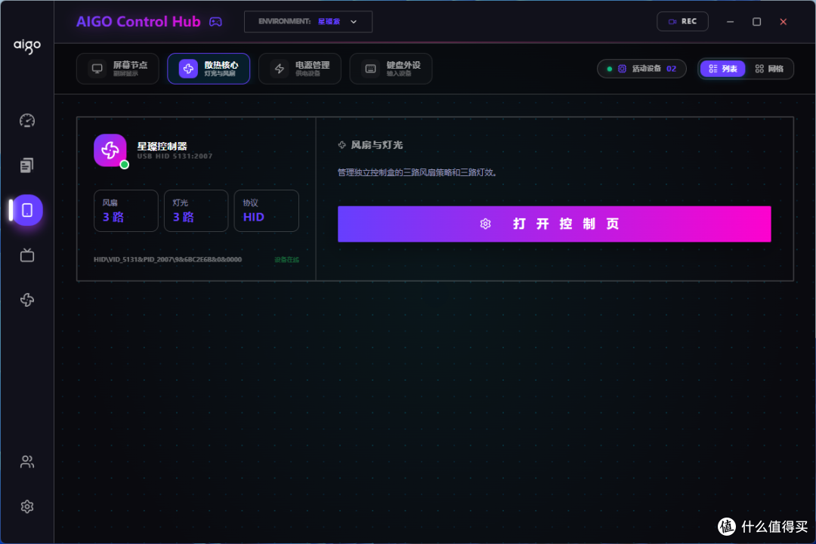Click the 活动设备 indicator icon
Screen dimensions: 816x544
coord(622,69)
